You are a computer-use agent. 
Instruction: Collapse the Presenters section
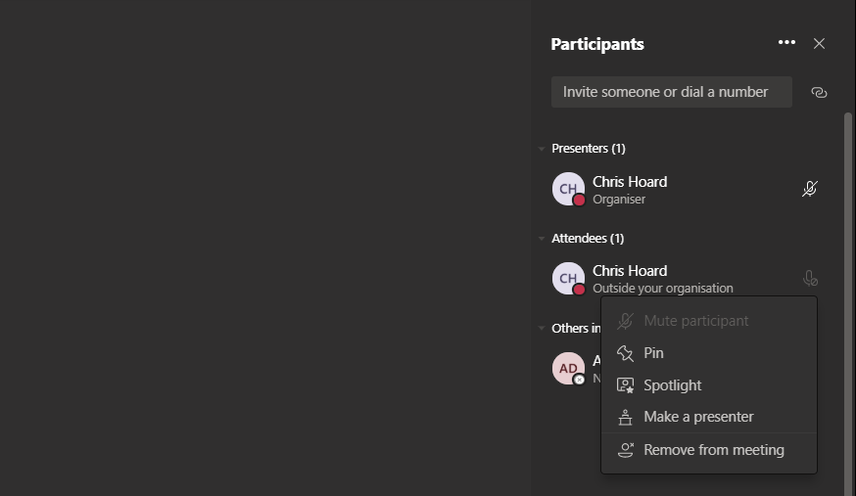pos(542,149)
